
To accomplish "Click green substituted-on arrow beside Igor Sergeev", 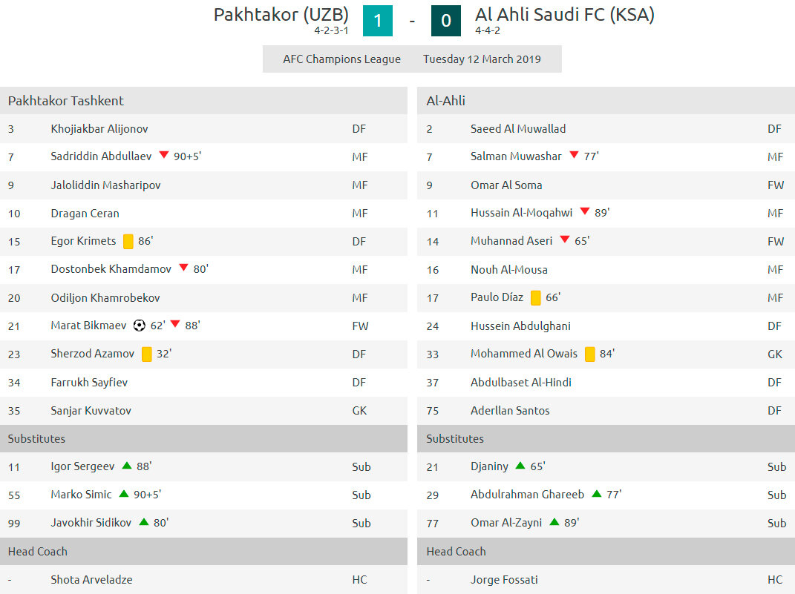I will (x=127, y=466).
